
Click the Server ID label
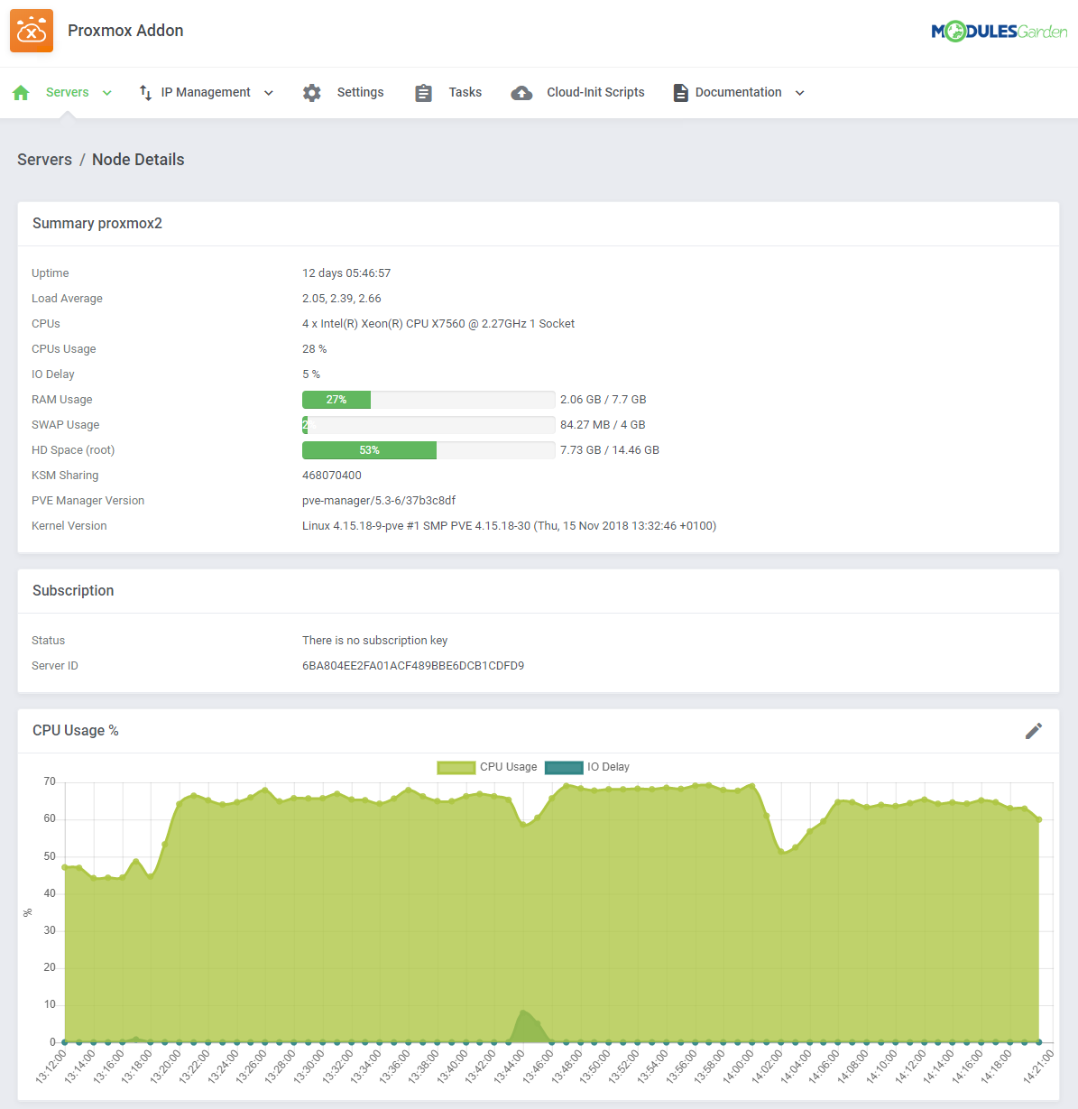point(55,666)
